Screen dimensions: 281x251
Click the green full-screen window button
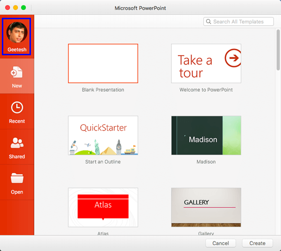coord(24,8)
